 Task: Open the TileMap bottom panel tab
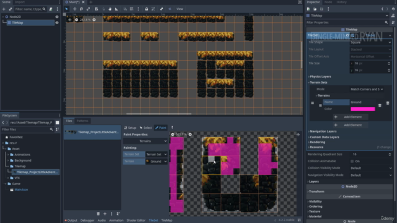pyautogui.click(x=167, y=221)
